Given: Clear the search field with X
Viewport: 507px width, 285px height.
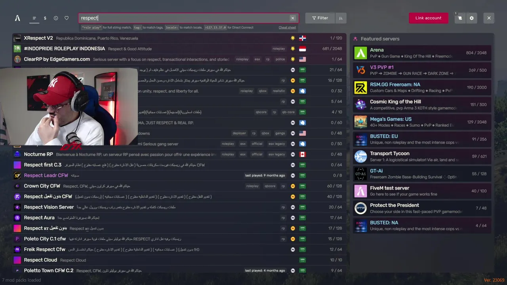Looking at the screenshot, I should 293,18.
